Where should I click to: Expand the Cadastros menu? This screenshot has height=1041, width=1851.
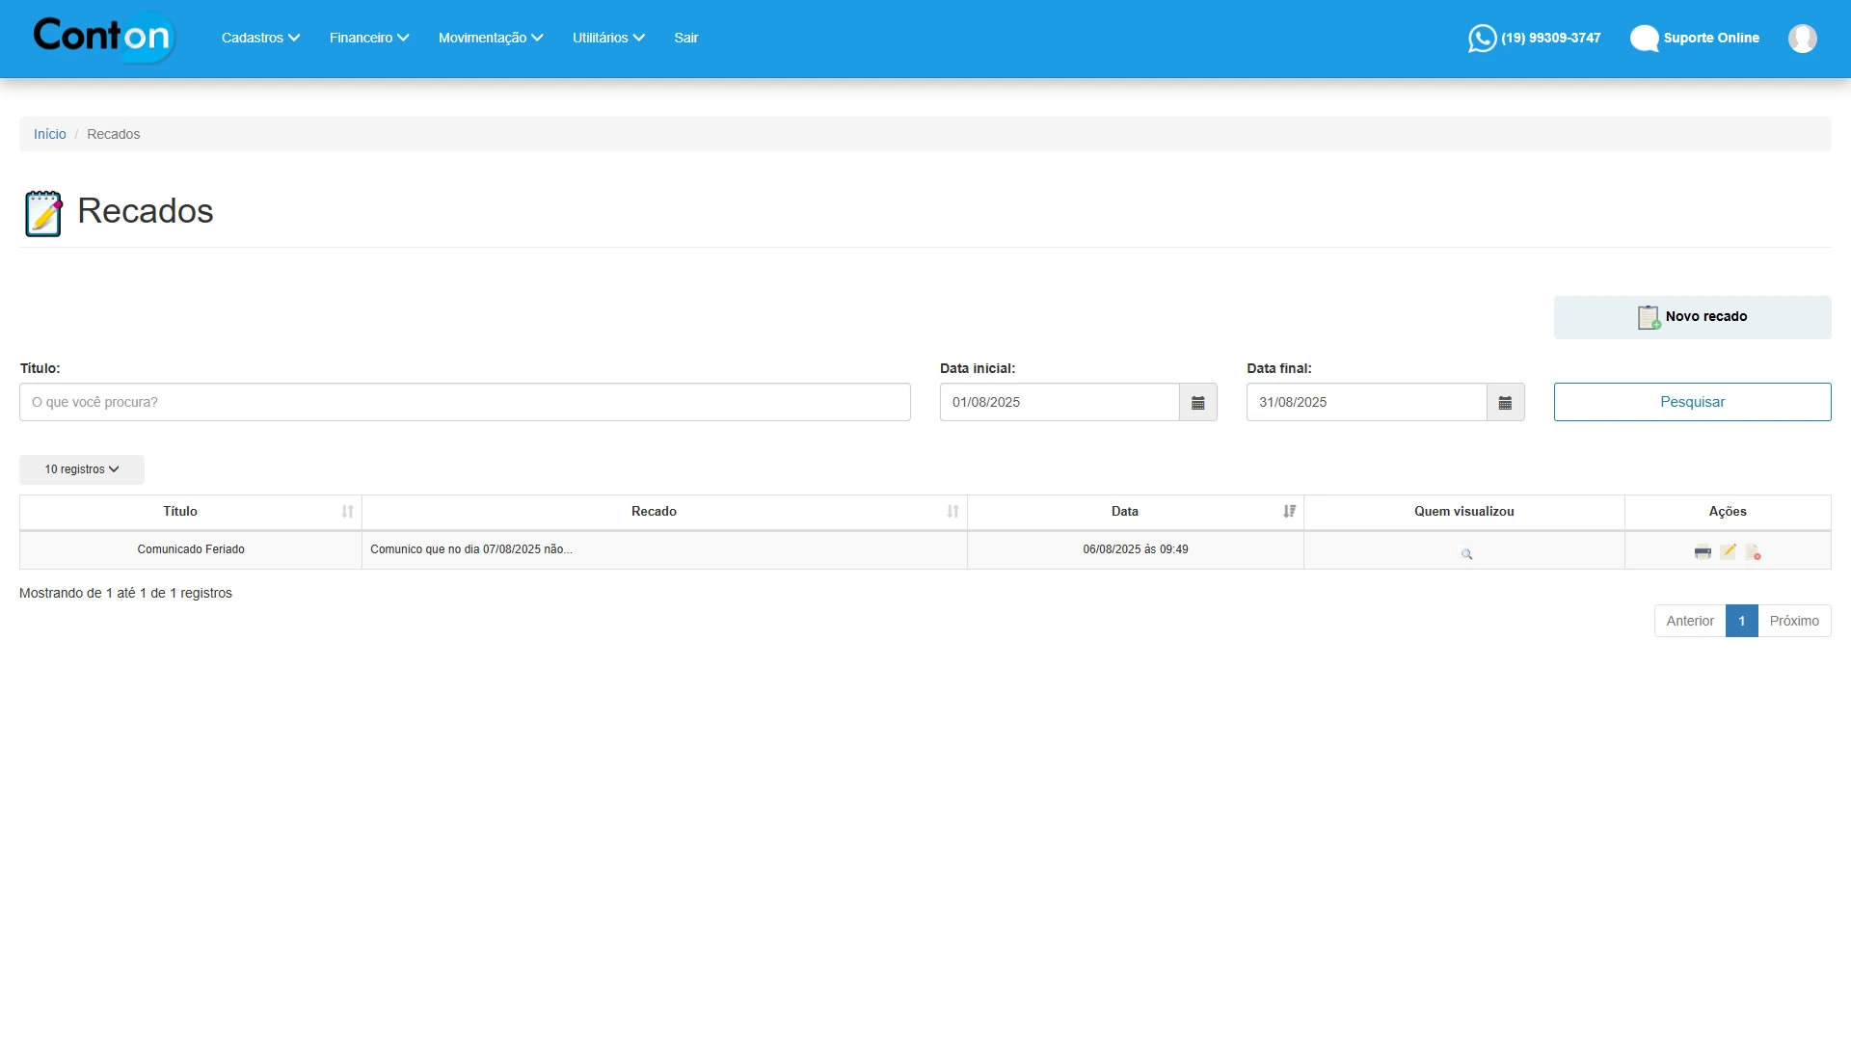[260, 39]
